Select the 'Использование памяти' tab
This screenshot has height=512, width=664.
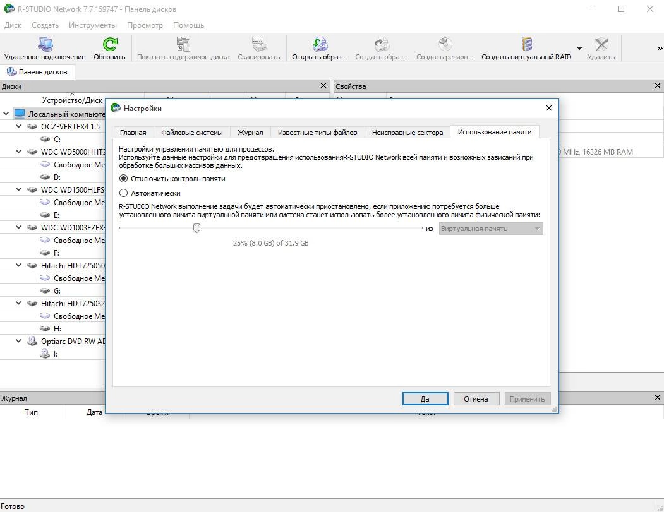pos(495,132)
